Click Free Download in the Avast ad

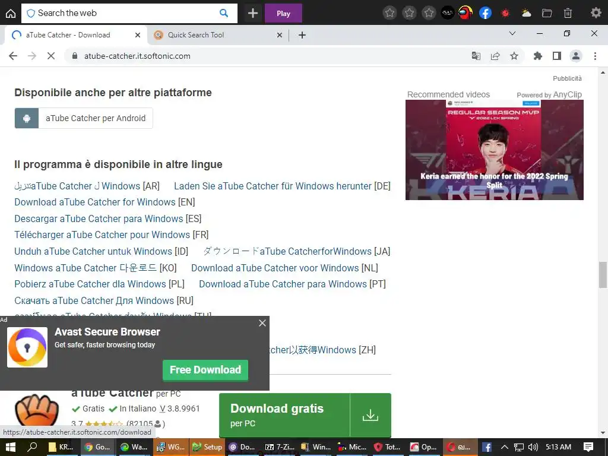pyautogui.click(x=205, y=370)
